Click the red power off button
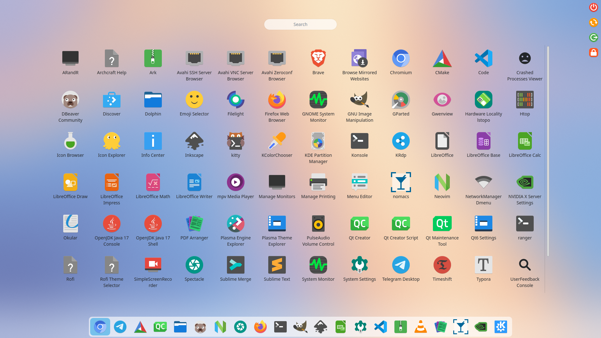Viewport: 601px width, 338px height. (x=593, y=7)
